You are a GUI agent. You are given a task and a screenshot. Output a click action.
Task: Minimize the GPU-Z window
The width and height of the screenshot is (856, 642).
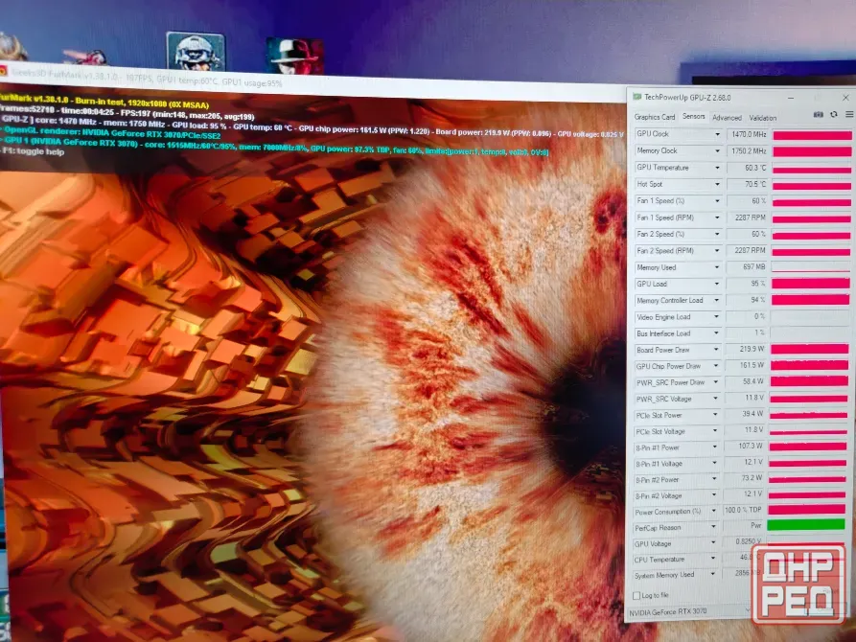791,98
